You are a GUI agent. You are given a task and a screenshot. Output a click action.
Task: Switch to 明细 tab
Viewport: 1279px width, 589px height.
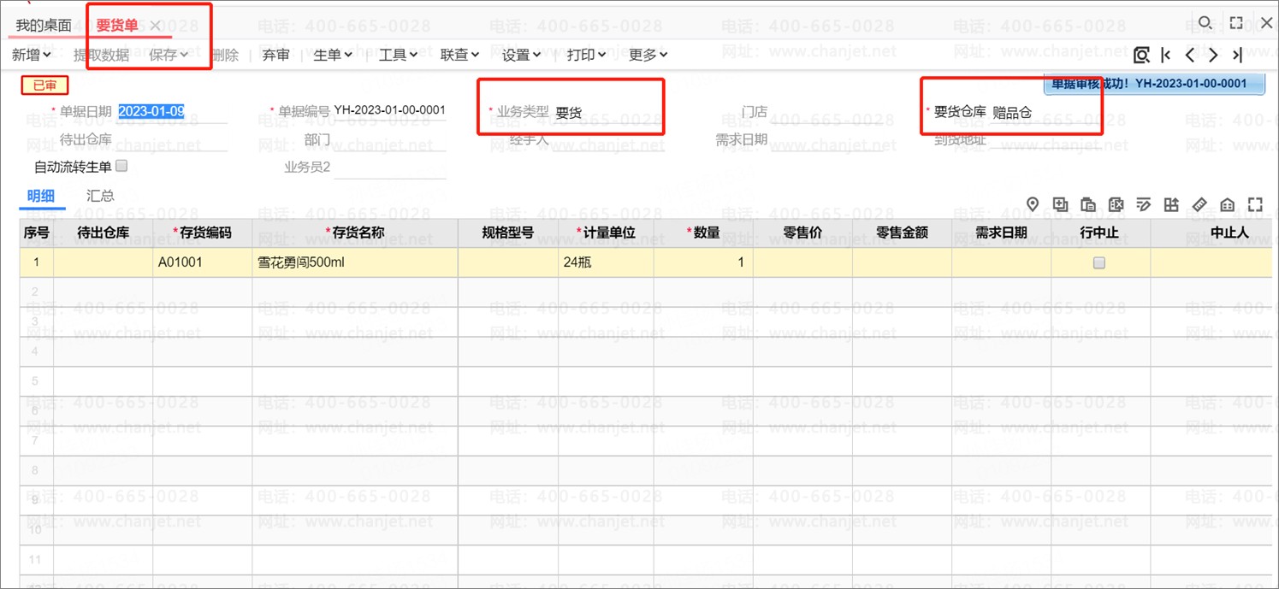click(x=41, y=196)
